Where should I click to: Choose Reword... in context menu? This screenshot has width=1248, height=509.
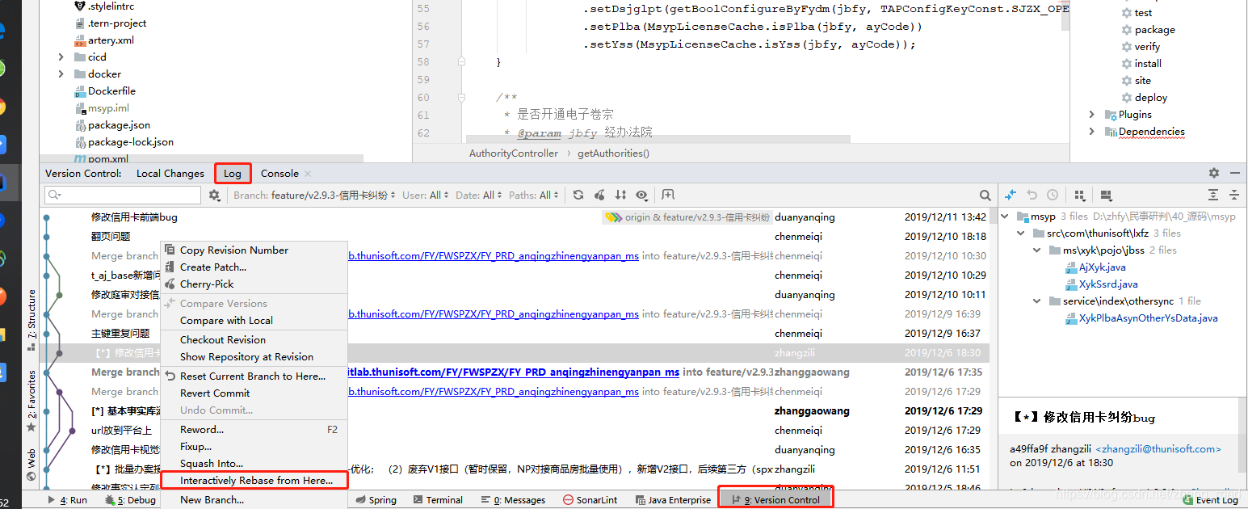[254, 429]
